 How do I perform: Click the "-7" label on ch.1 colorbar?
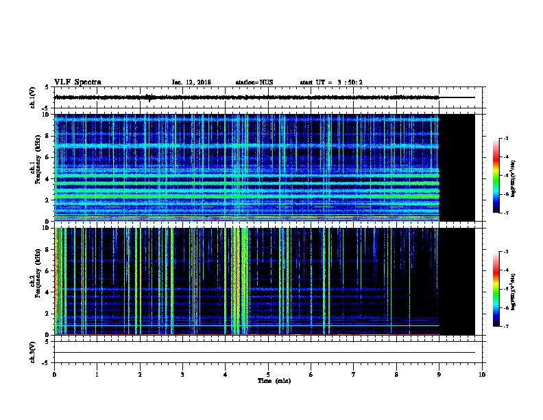(505, 213)
